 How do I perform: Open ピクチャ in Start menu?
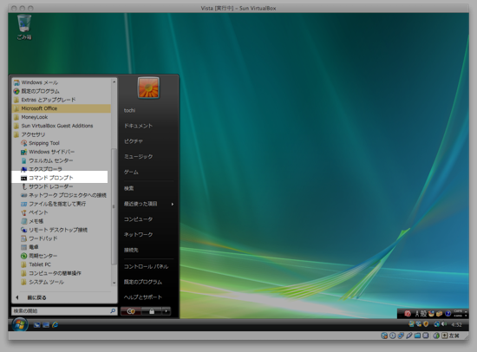click(x=134, y=141)
